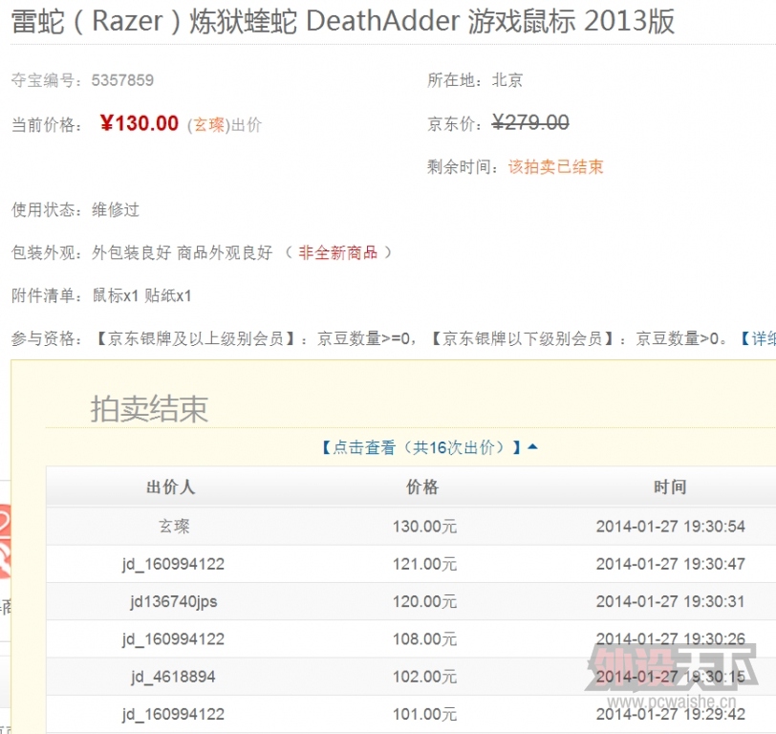Viewport: 776px width, 734px height.
Task: Collapse bid list via the 共16次出价 link
Action: point(420,447)
